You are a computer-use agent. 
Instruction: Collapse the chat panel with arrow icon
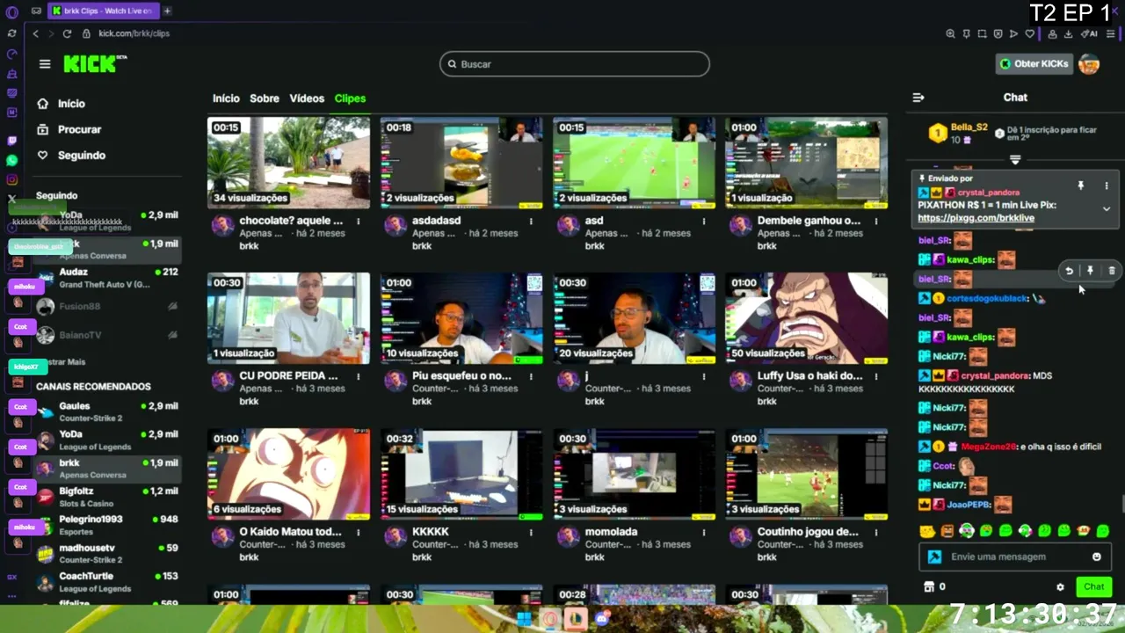pos(918,98)
